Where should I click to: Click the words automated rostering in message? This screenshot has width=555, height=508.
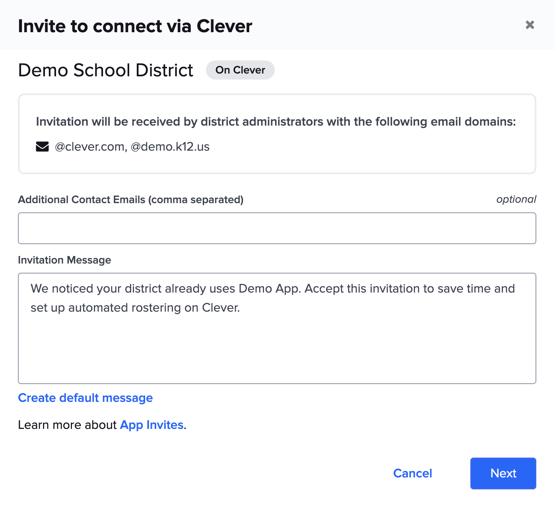(124, 308)
